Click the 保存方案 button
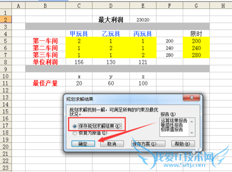232x172 pixels. (x=148, y=144)
